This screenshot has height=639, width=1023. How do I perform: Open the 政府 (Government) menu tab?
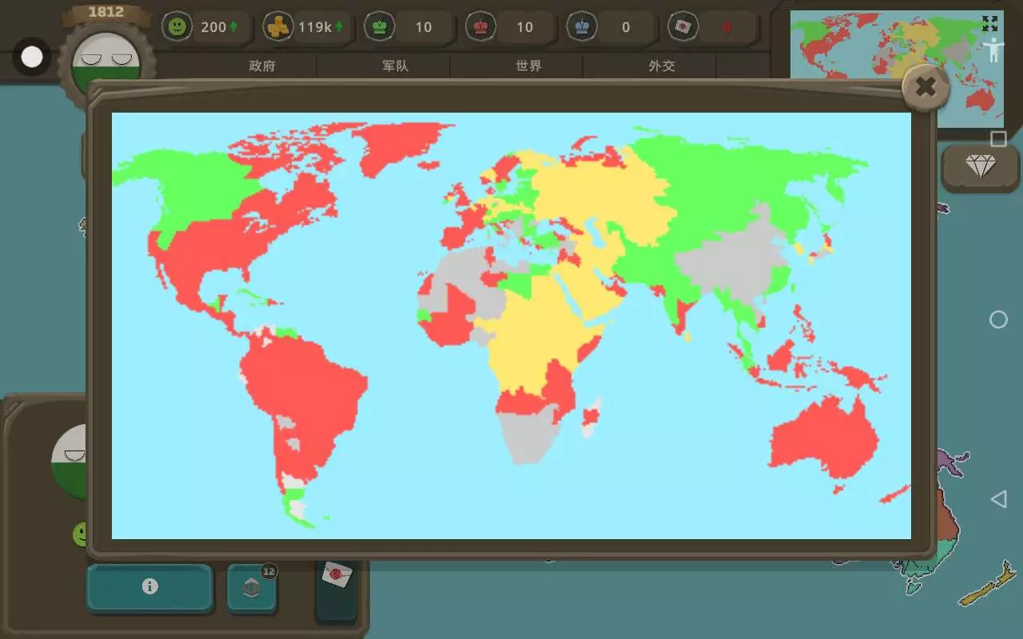(262, 66)
